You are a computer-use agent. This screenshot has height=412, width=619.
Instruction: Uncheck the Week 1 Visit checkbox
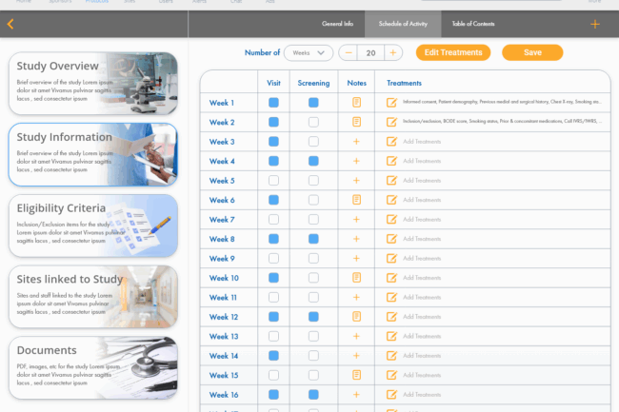(x=274, y=103)
